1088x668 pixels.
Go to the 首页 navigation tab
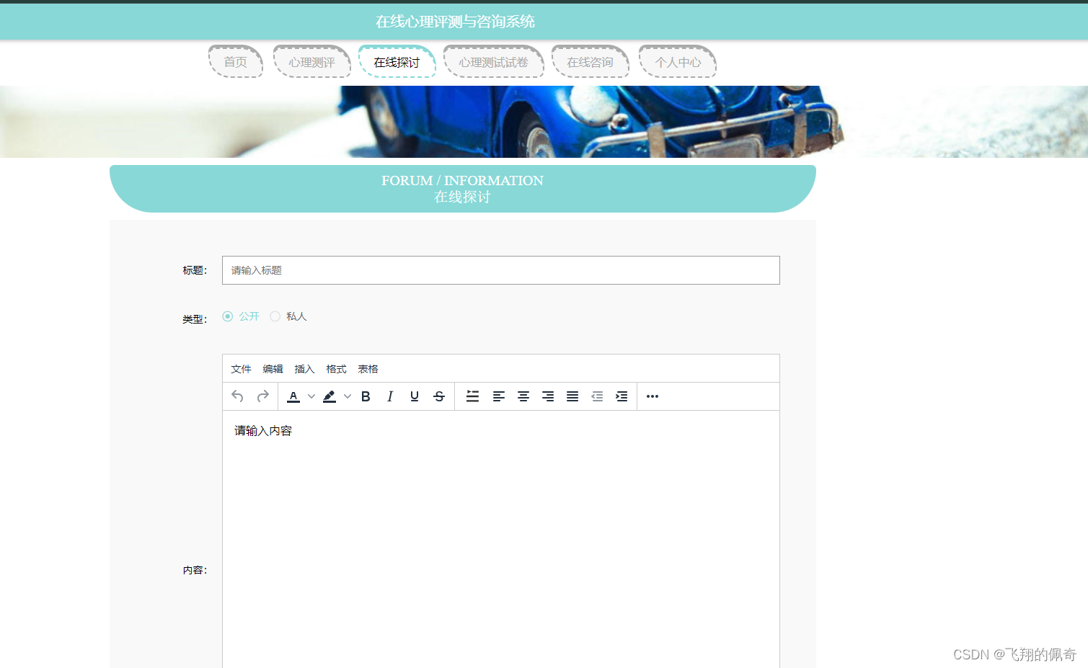coord(236,62)
